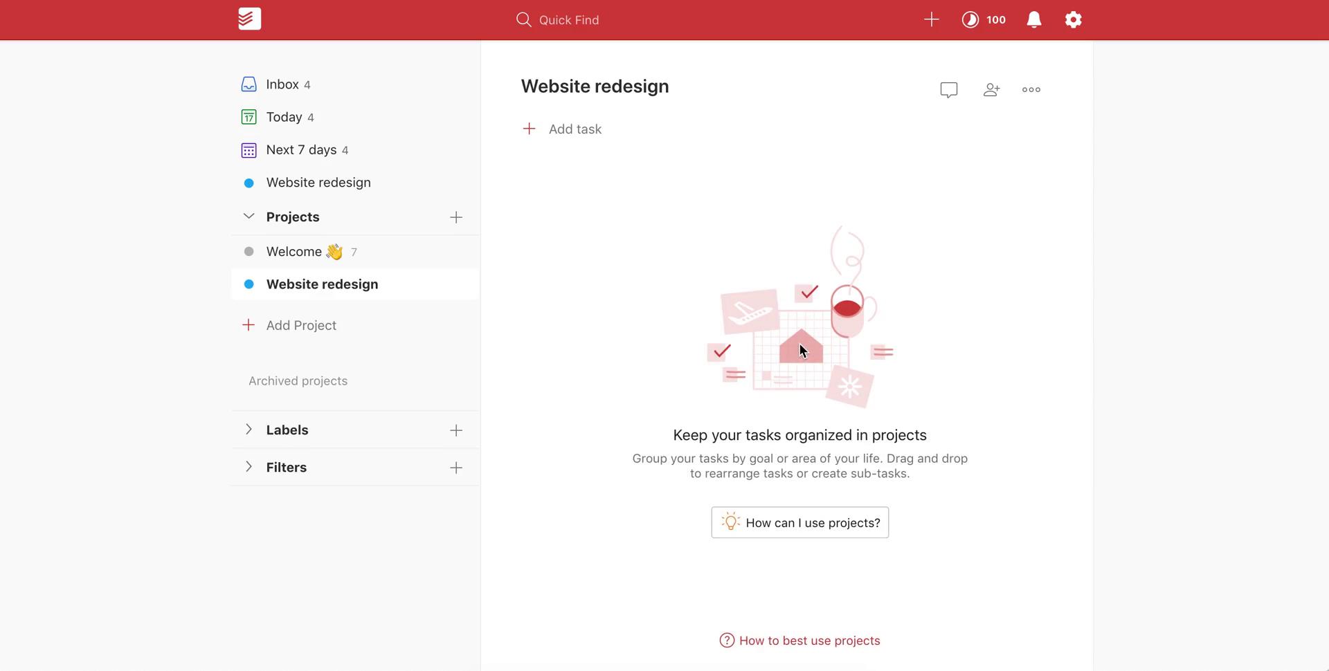
Task: Click plus to add a label
Action: coord(455,430)
